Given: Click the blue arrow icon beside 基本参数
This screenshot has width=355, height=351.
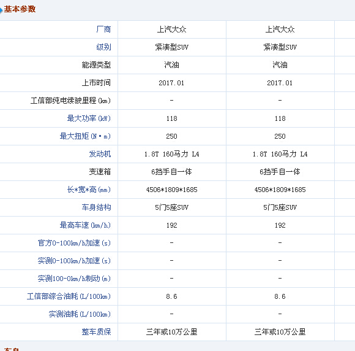Looking at the screenshot, I should click(x=1, y=10).
